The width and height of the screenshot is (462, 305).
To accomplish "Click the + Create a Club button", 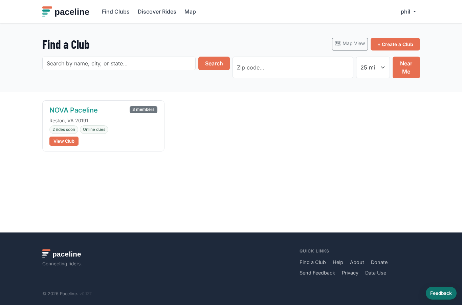I will coord(395,44).
